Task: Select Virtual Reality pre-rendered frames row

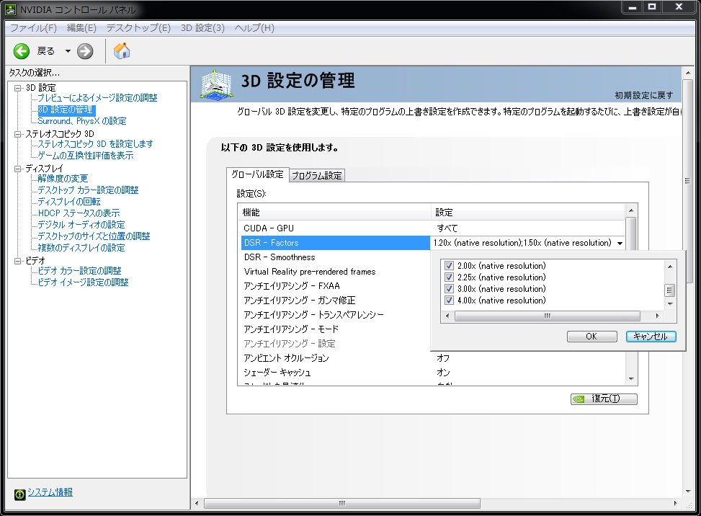Action: [335, 272]
